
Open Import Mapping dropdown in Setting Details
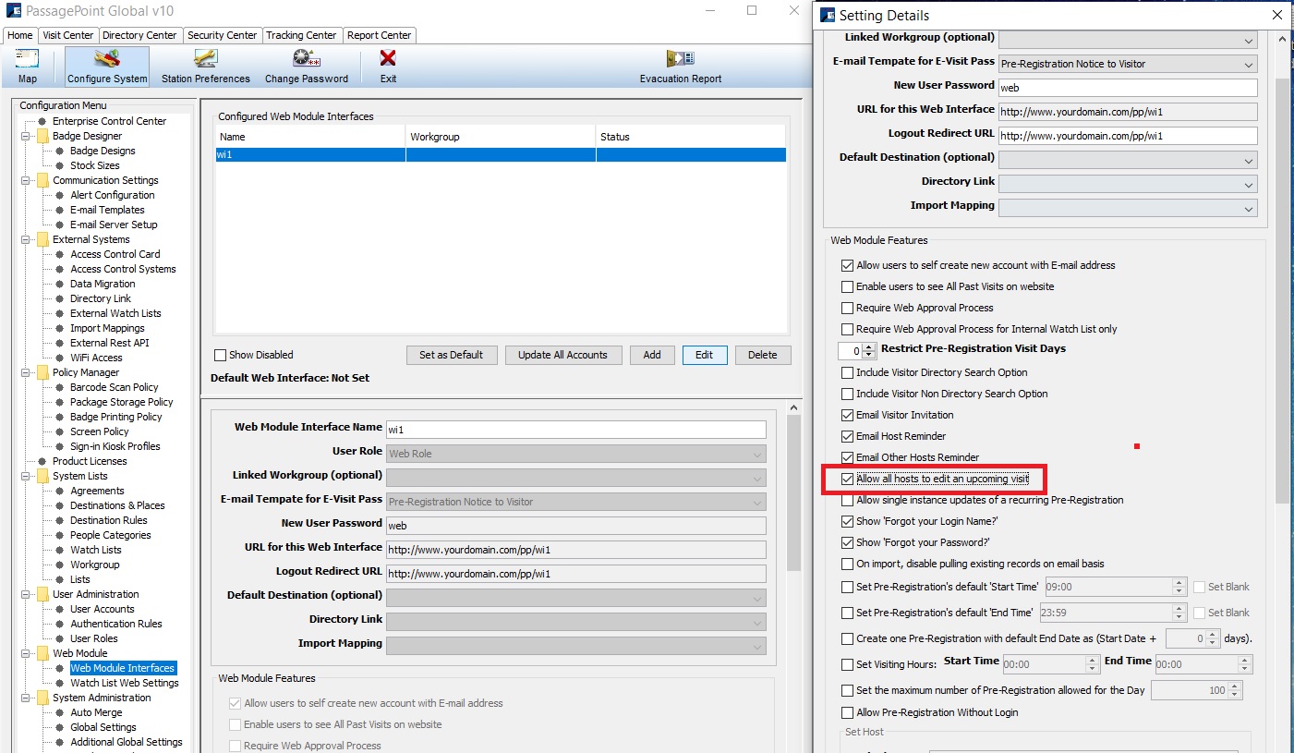(1128, 208)
